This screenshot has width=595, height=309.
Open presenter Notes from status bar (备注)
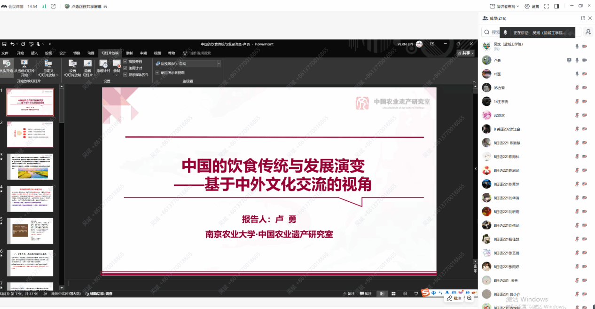click(350, 293)
